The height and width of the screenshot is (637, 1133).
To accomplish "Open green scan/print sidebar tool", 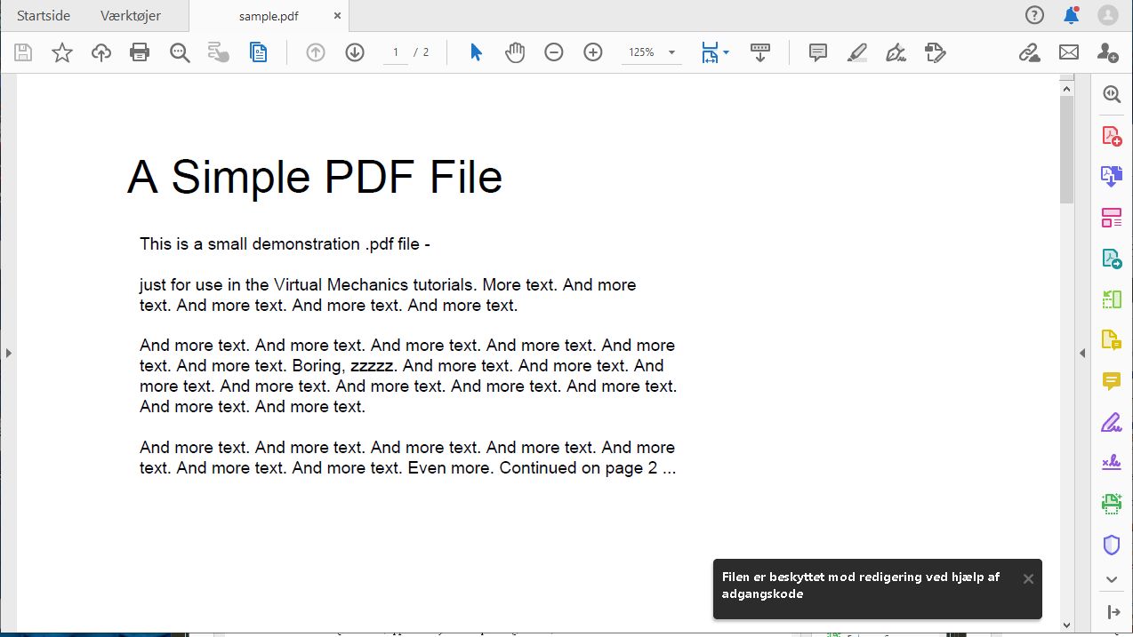I will [x=1112, y=504].
